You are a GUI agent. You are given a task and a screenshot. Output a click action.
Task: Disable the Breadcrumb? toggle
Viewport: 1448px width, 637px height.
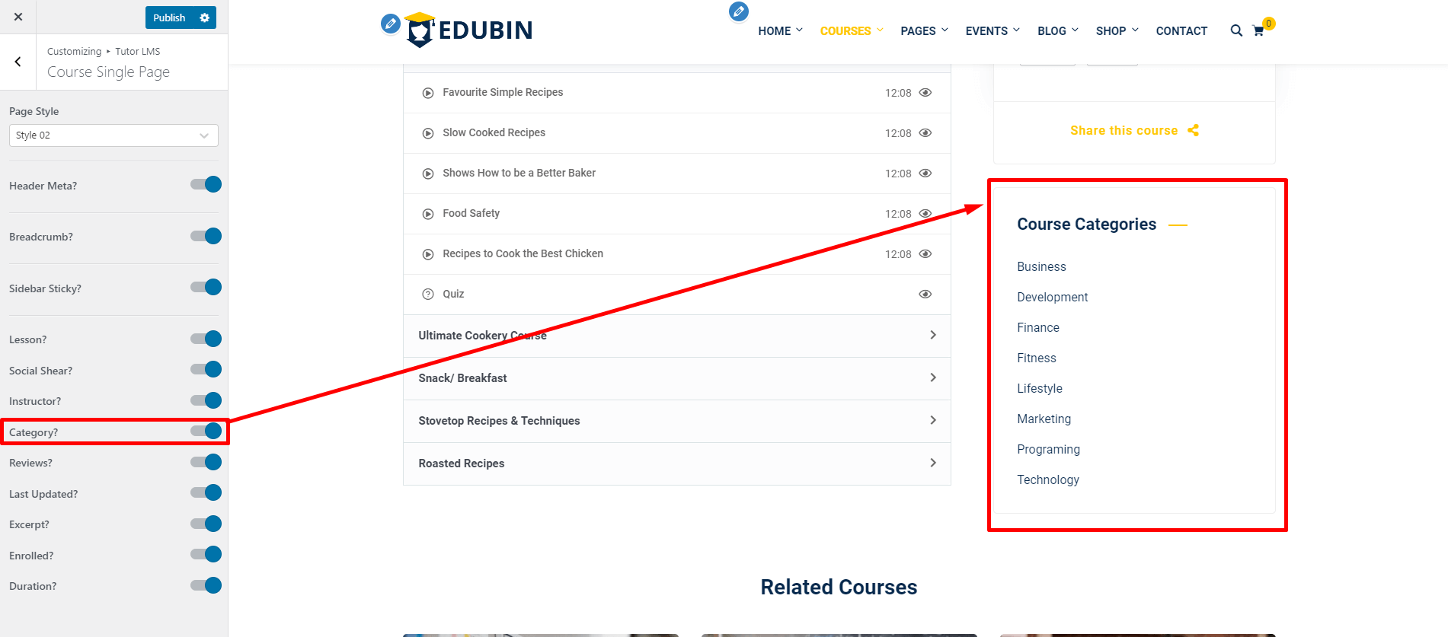pos(206,237)
